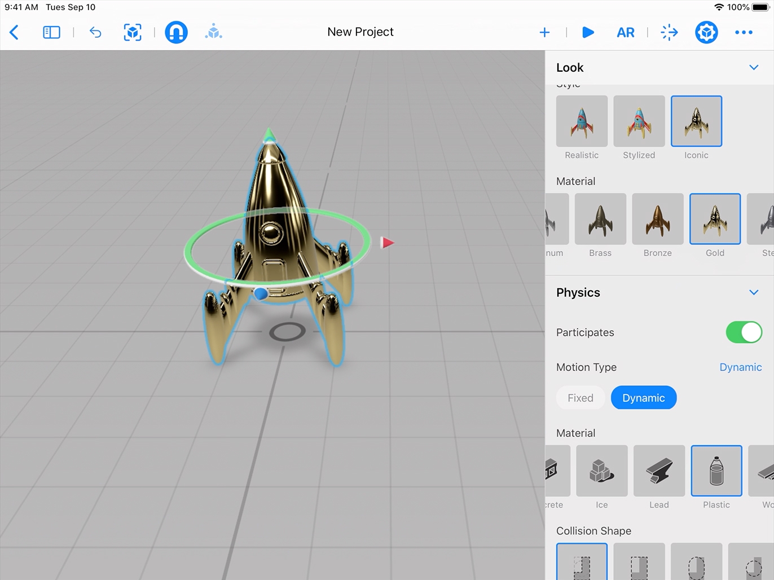Choose the Plastic physics material
The image size is (774, 580).
(x=716, y=471)
